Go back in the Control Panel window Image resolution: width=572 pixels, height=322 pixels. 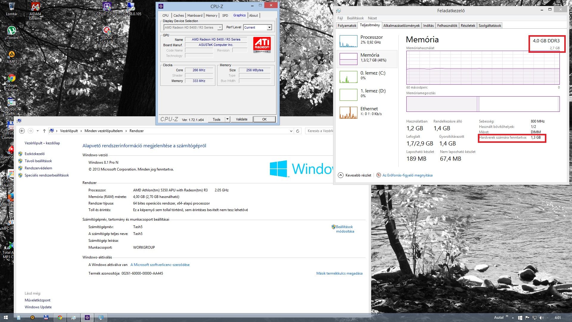(22, 131)
